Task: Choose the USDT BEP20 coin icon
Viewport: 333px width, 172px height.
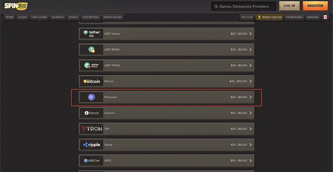Action: coord(92,50)
